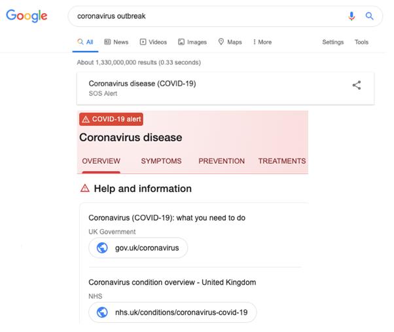Screen dimensions: 394x332
Task: Select the PREVENTION tab
Action: (221, 161)
